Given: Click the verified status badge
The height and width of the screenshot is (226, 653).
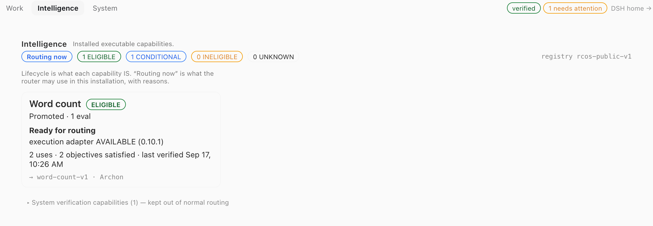Looking at the screenshot, I should tap(524, 8).
